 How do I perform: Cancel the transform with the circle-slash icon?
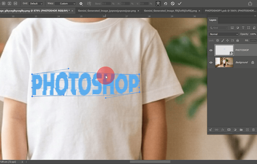173,3
